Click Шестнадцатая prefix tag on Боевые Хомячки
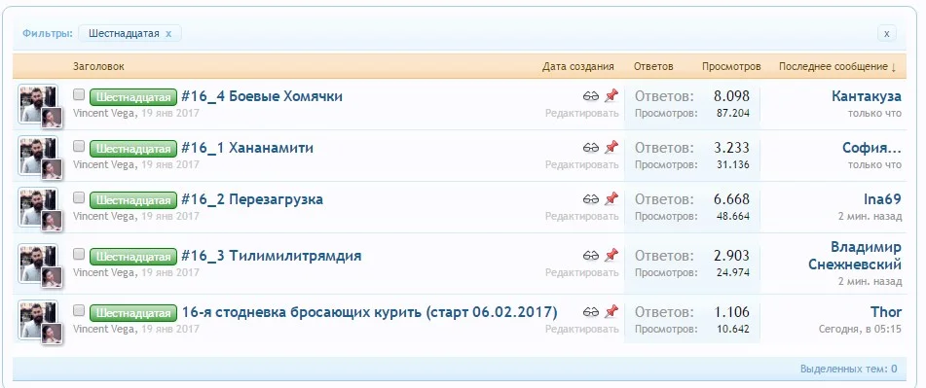The height and width of the screenshot is (388, 926). pos(133,96)
